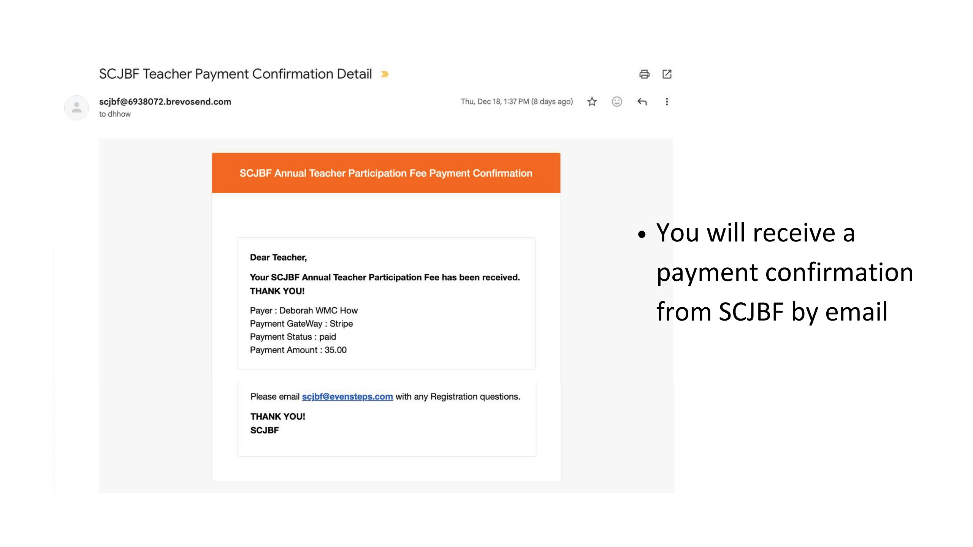
Task: Click the Thu, Dec 18 timestamp
Action: tap(517, 102)
